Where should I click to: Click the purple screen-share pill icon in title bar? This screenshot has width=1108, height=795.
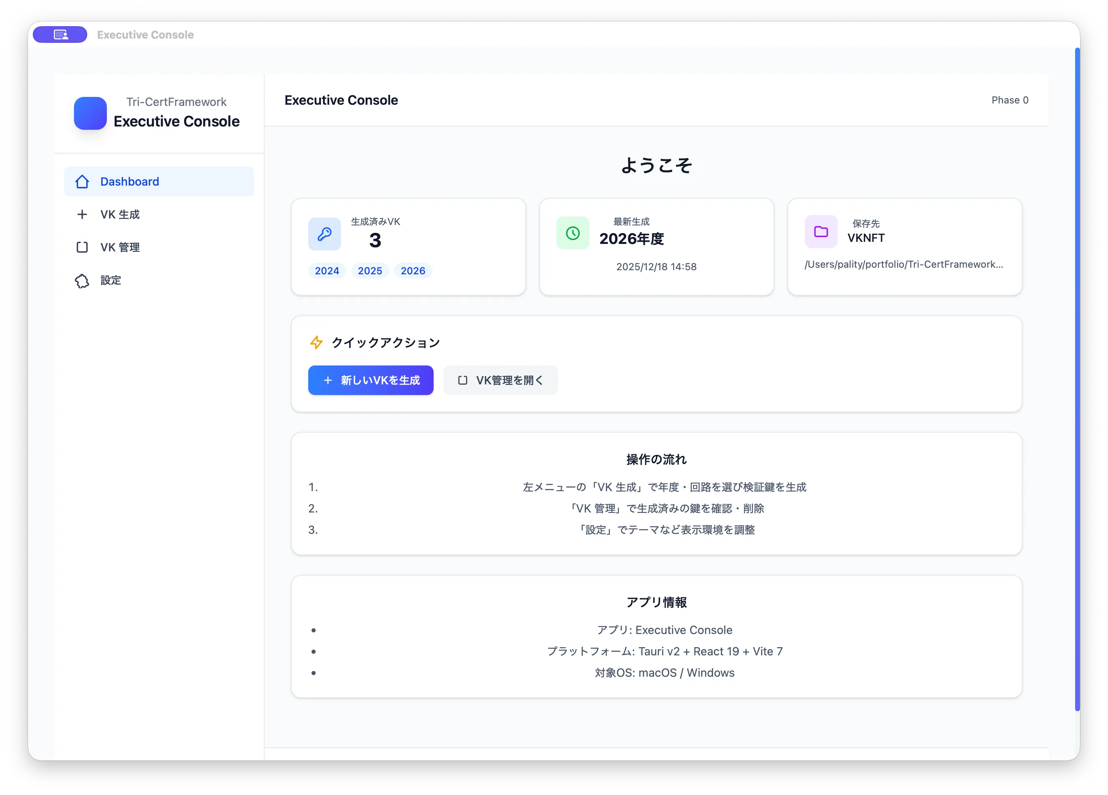tap(60, 34)
